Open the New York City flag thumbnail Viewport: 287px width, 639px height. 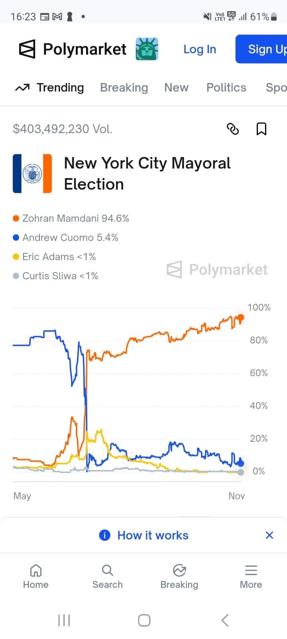[x=32, y=174]
